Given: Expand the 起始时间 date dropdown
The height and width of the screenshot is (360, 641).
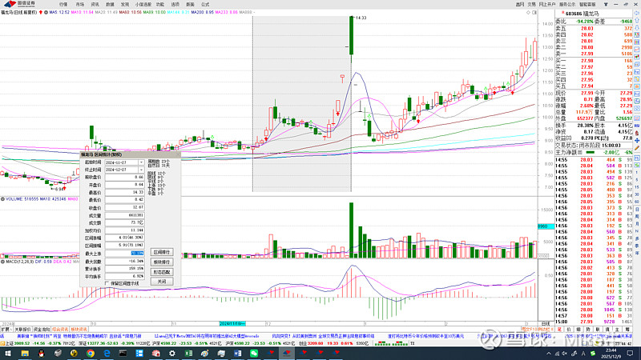Looking at the screenshot, I should point(141,162).
